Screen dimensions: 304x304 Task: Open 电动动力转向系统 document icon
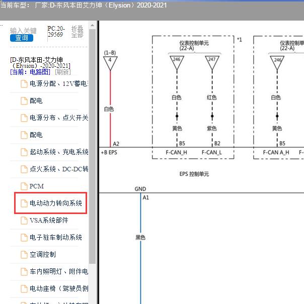tap(24, 203)
